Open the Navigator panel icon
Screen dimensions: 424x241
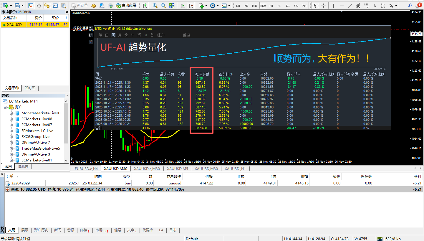coord(55,5)
